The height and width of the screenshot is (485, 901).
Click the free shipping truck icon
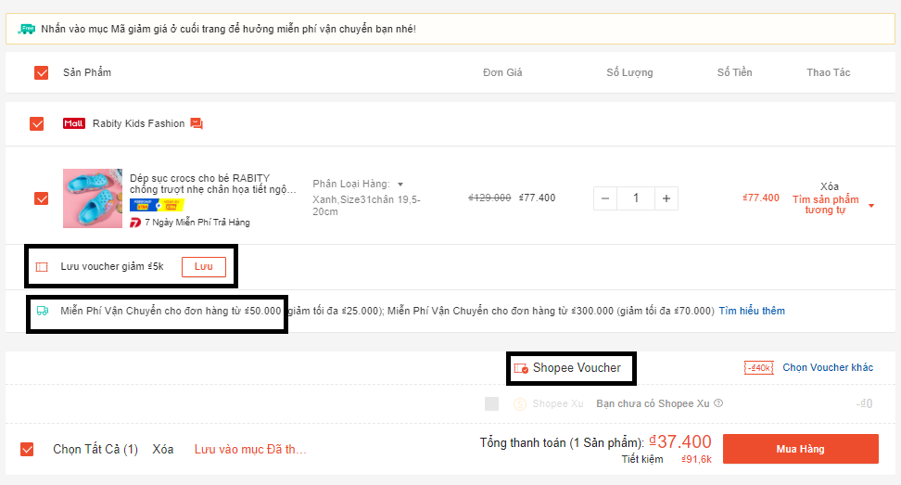click(x=42, y=311)
